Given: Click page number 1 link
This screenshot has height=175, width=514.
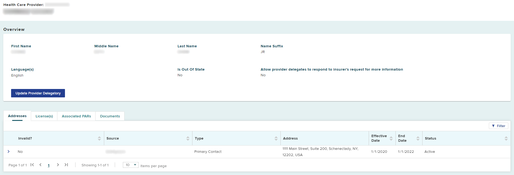Looking at the screenshot, I should click(x=49, y=165).
